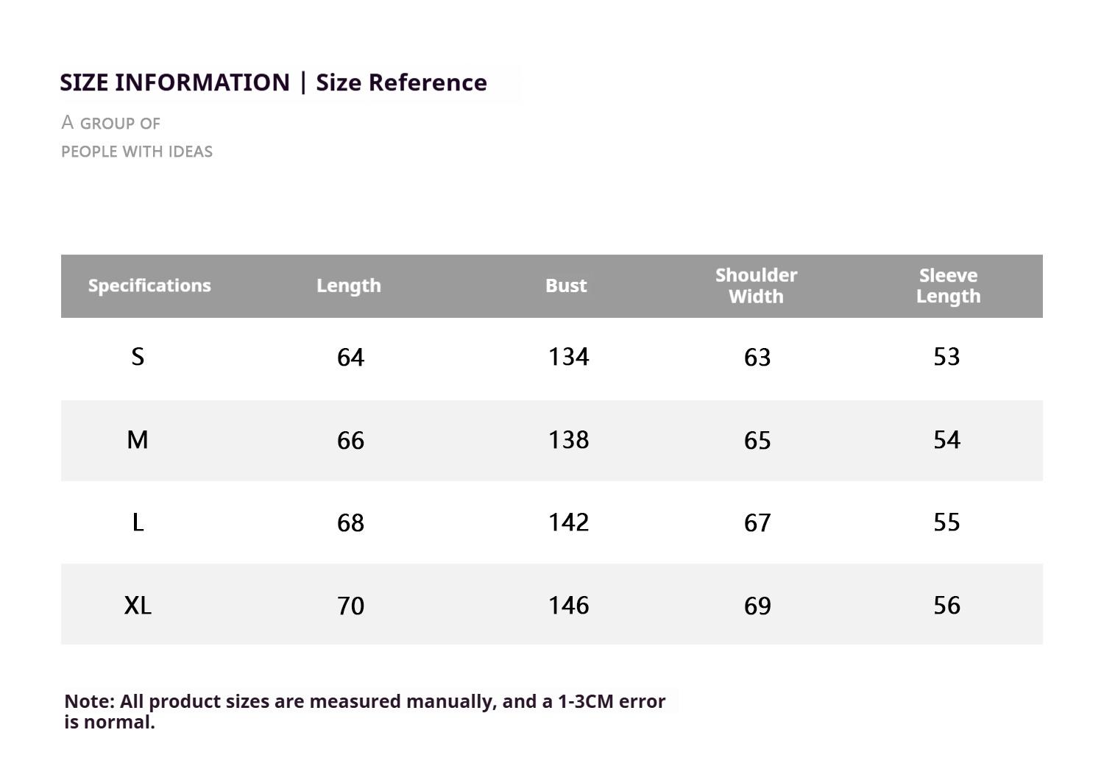1104x780 pixels.
Task: Click the S size row label
Action: [x=138, y=357]
